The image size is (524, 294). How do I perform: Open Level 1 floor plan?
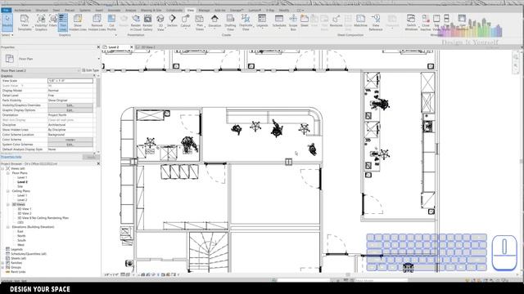click(22, 178)
